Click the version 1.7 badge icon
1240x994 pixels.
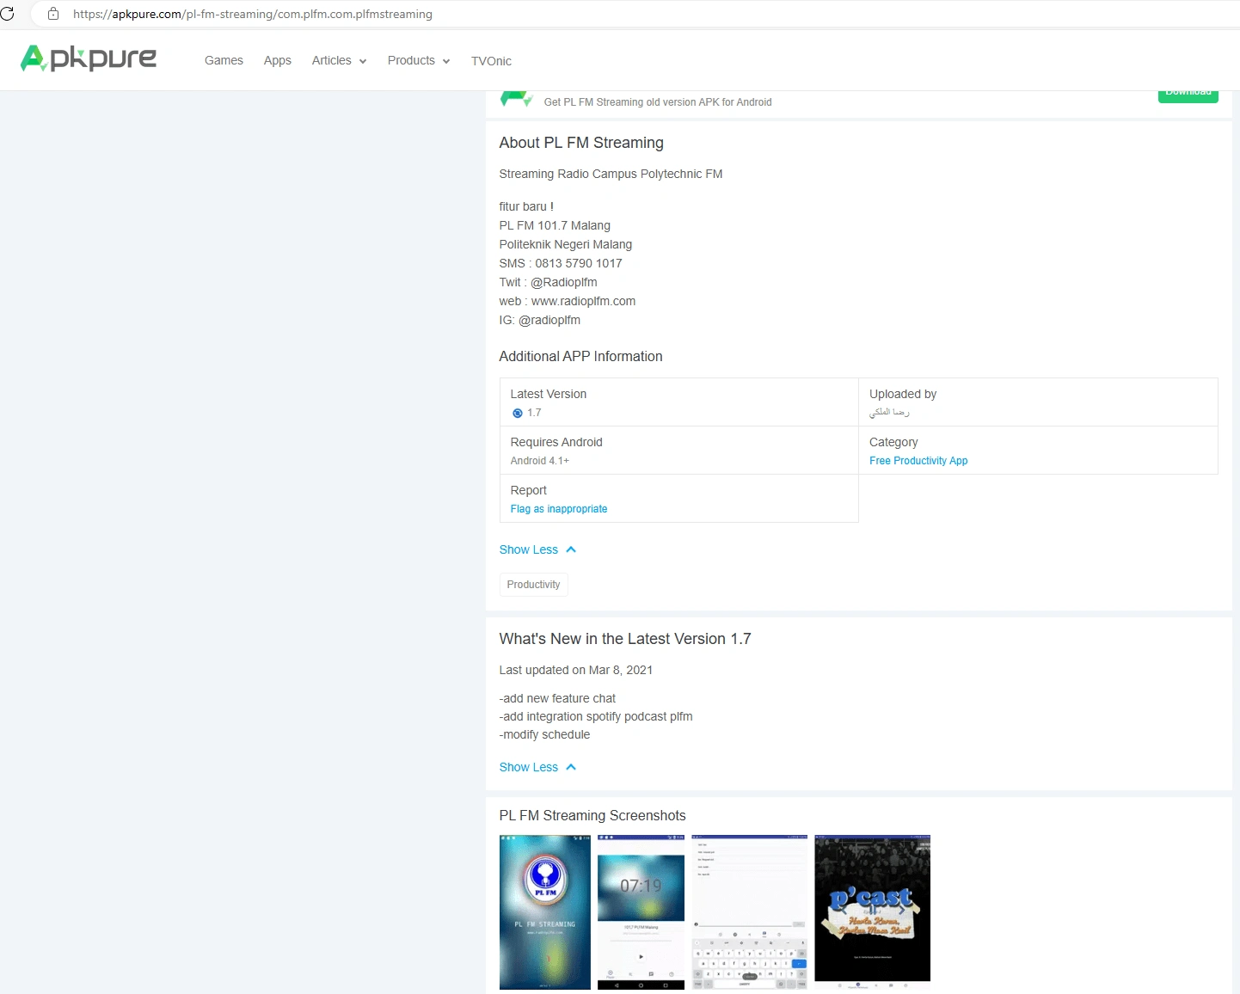pyautogui.click(x=518, y=414)
